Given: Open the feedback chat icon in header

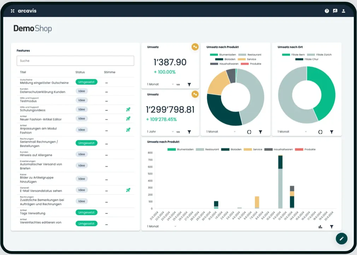Looking at the screenshot, I should pos(335,11).
